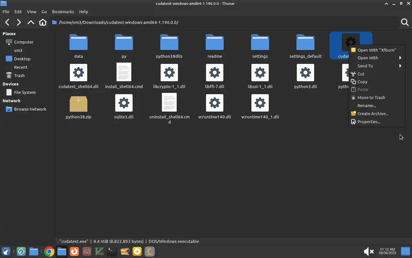Open the Bookmarks menu

63,12
